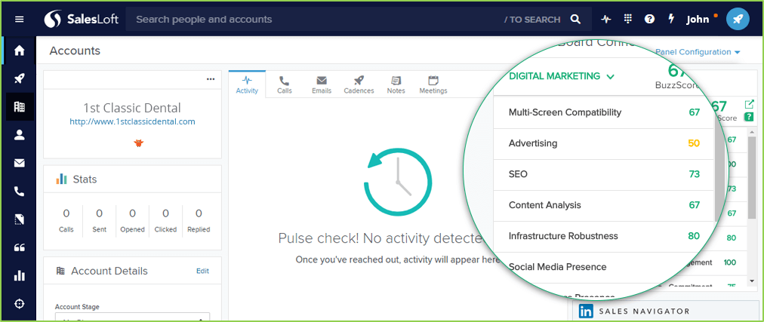
Task: Click the Replied stat count
Action: pyautogui.click(x=199, y=213)
